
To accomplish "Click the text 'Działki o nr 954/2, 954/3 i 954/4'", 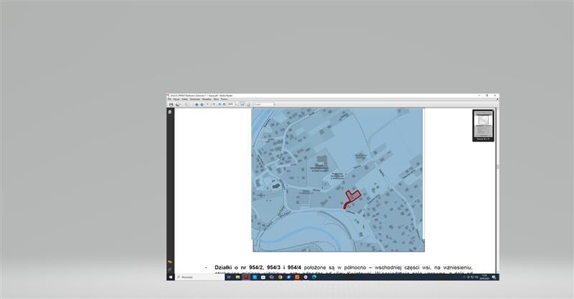I will coord(258,267).
